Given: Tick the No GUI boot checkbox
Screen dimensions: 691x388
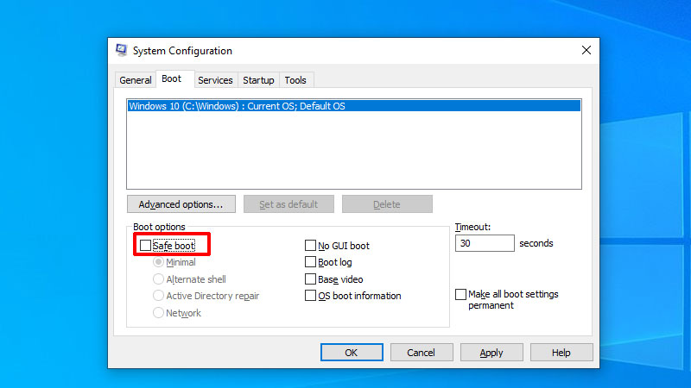Looking at the screenshot, I should pyautogui.click(x=310, y=246).
